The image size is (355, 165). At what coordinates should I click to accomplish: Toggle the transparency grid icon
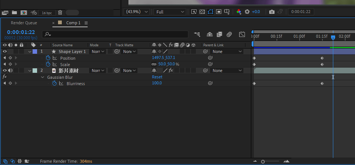pos(202,12)
